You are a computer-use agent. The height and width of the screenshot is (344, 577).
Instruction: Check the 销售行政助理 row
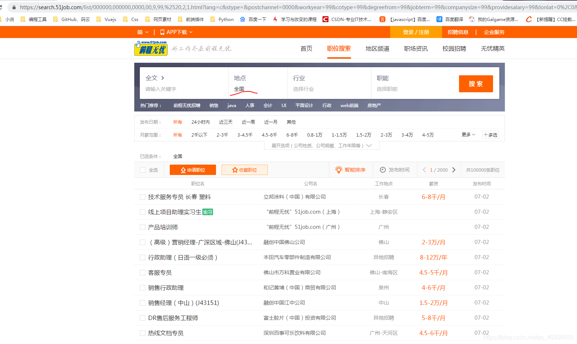pos(142,288)
